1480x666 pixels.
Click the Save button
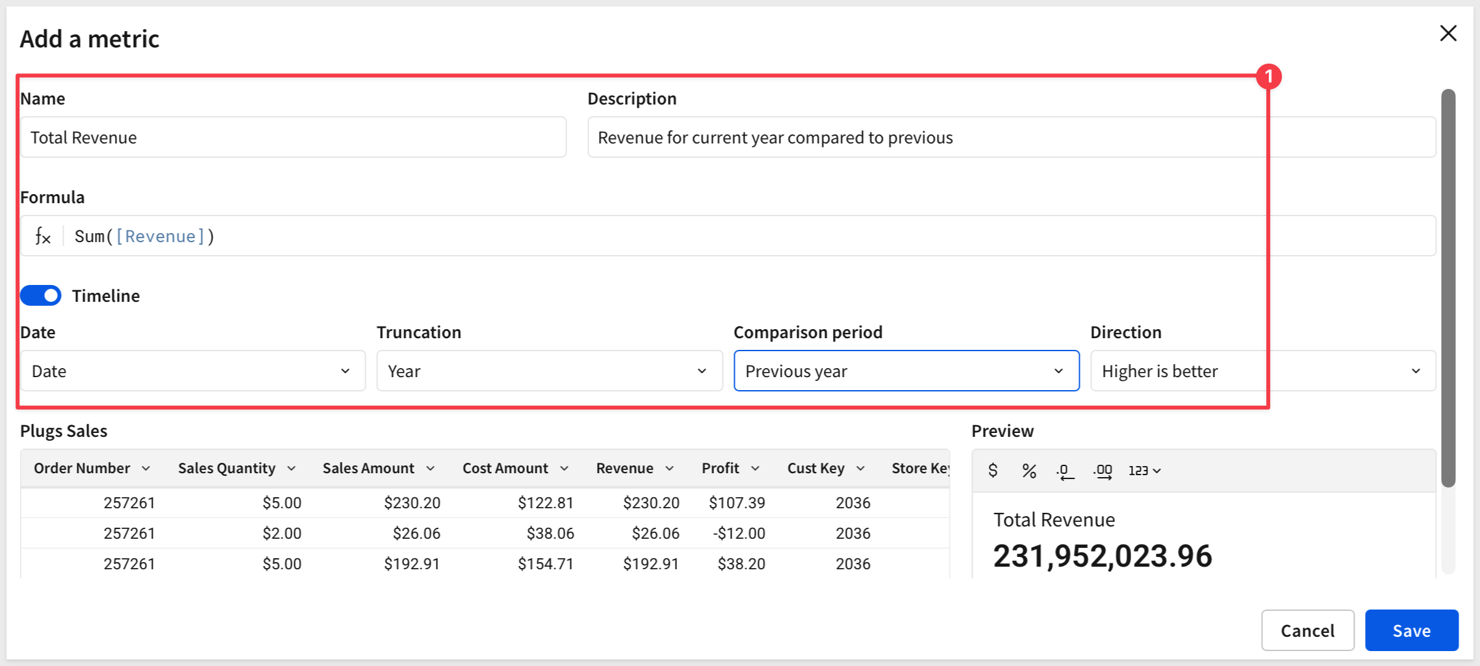tap(1411, 630)
